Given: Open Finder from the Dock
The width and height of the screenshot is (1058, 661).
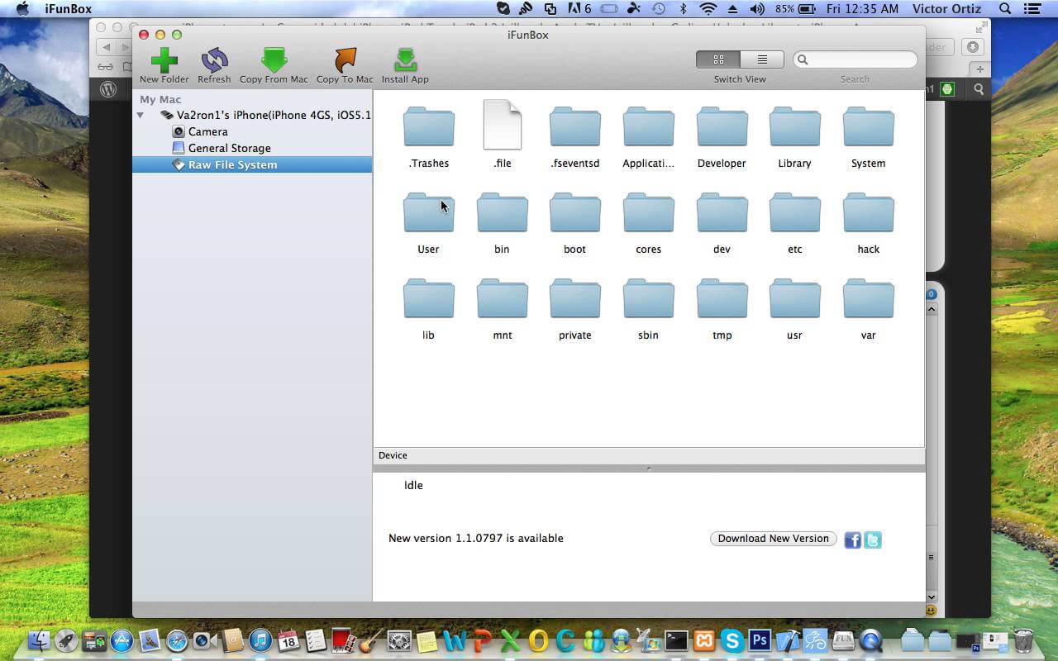Looking at the screenshot, I should point(40,640).
